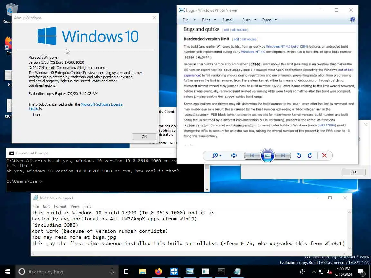
Task: Go to previous photo in Photo Viewer
Action: pos(252,155)
